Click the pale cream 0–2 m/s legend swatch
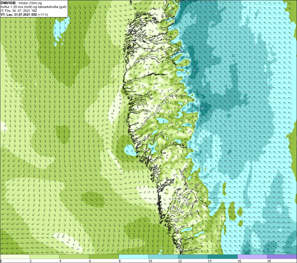297x263 pixels. [15, 256]
